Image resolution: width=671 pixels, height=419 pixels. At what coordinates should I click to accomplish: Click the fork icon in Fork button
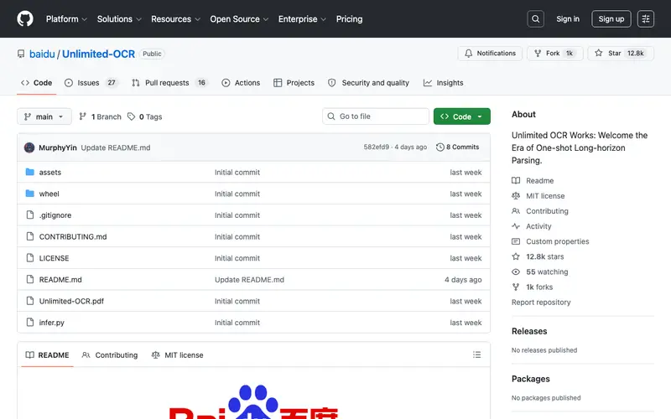[538, 53]
